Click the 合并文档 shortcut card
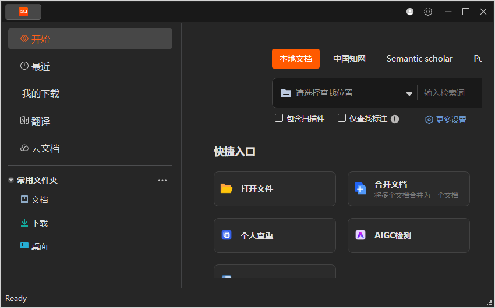Viewport: 495px width, 308px height. click(409, 189)
